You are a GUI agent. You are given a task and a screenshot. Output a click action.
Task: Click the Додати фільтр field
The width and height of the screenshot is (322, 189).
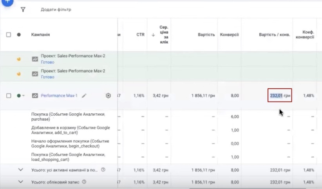click(56, 9)
